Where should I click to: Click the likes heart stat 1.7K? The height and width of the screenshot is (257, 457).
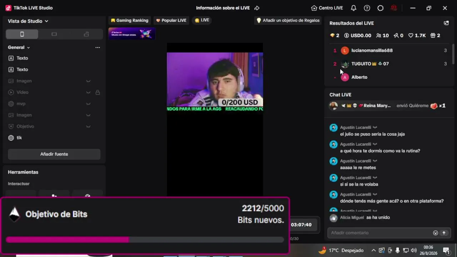click(x=417, y=36)
